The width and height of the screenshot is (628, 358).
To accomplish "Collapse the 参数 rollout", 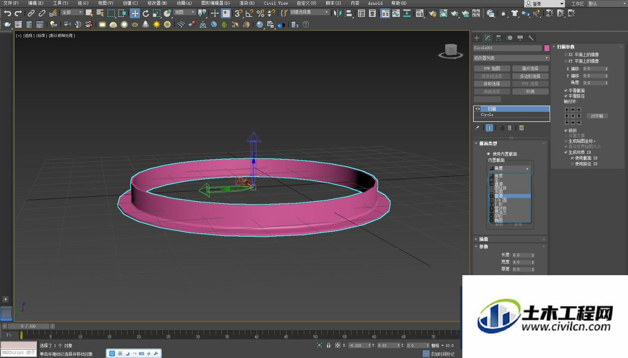I will point(483,247).
